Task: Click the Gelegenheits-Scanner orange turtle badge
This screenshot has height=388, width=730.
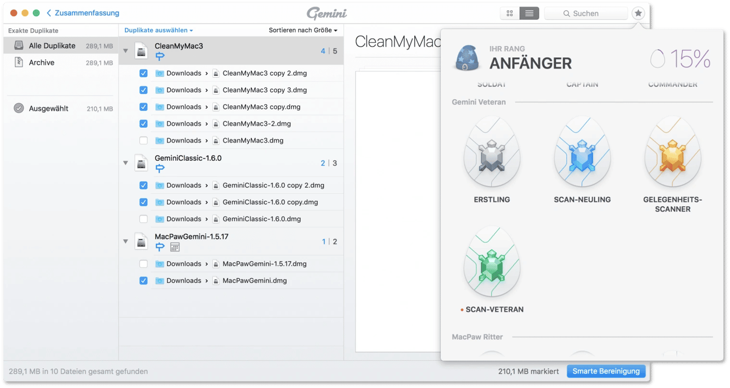Action: coord(672,152)
